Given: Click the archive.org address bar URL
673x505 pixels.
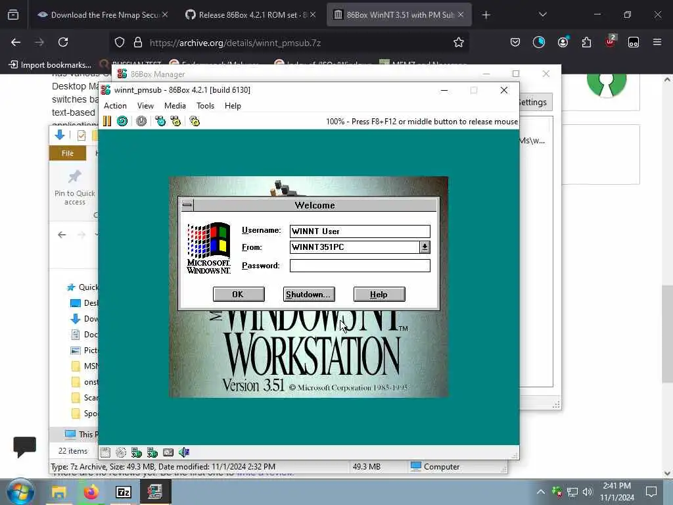Looking at the screenshot, I should [235, 43].
